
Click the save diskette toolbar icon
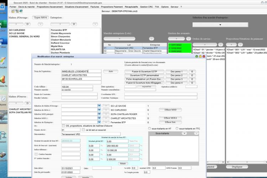click(17, 11)
